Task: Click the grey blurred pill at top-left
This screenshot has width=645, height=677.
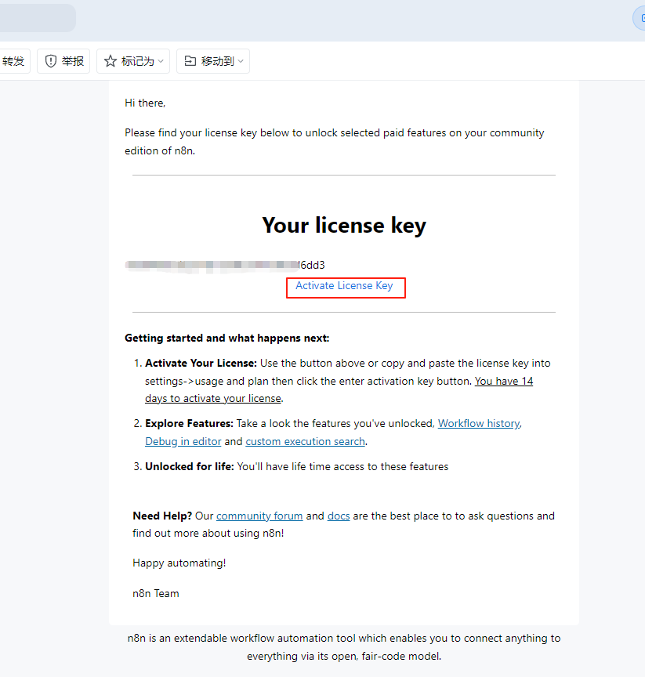Action: click(x=38, y=18)
